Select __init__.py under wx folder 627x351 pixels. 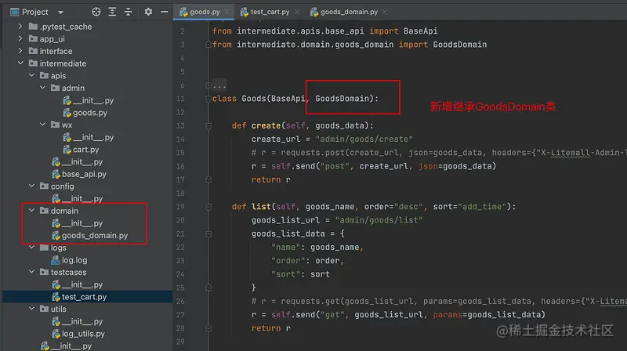(x=92, y=137)
